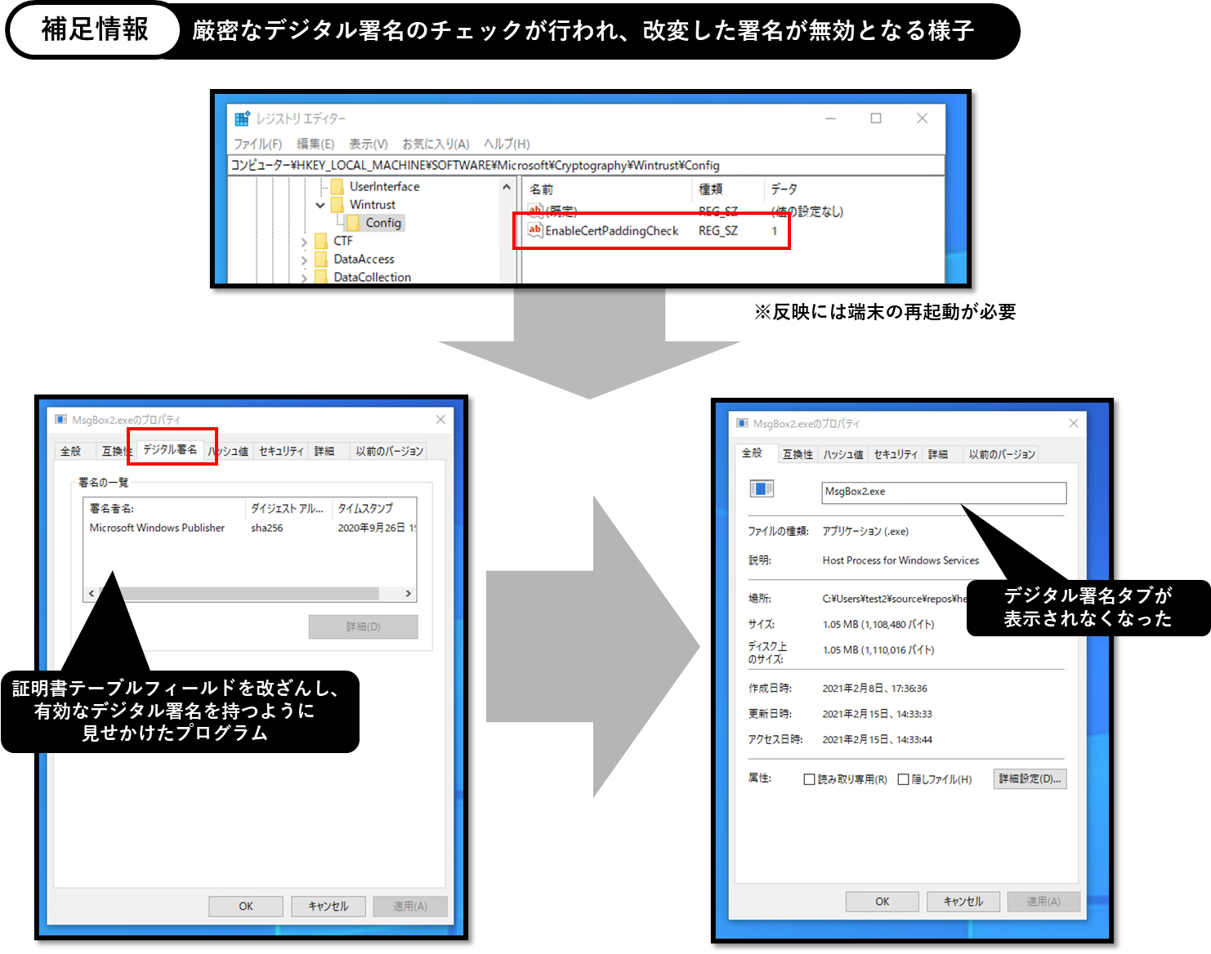1211x954 pixels.
Task: Collapse the Wintrust tree node
Action: pyautogui.click(x=320, y=205)
